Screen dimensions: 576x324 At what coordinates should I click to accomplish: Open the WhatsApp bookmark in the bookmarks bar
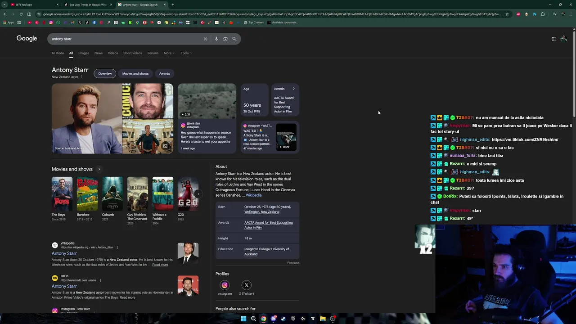pyautogui.click(x=58, y=22)
